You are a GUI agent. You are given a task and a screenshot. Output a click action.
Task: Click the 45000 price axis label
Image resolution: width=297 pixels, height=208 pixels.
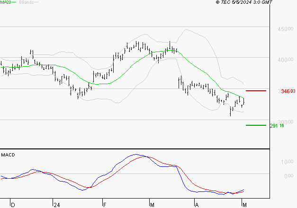click(x=286, y=29)
